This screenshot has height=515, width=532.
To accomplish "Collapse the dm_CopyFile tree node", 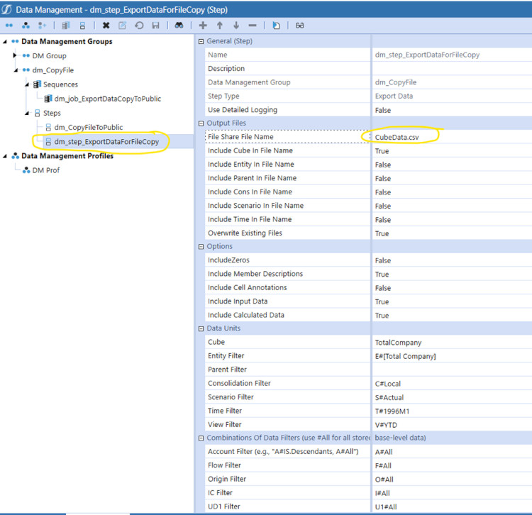I will (x=16, y=70).
